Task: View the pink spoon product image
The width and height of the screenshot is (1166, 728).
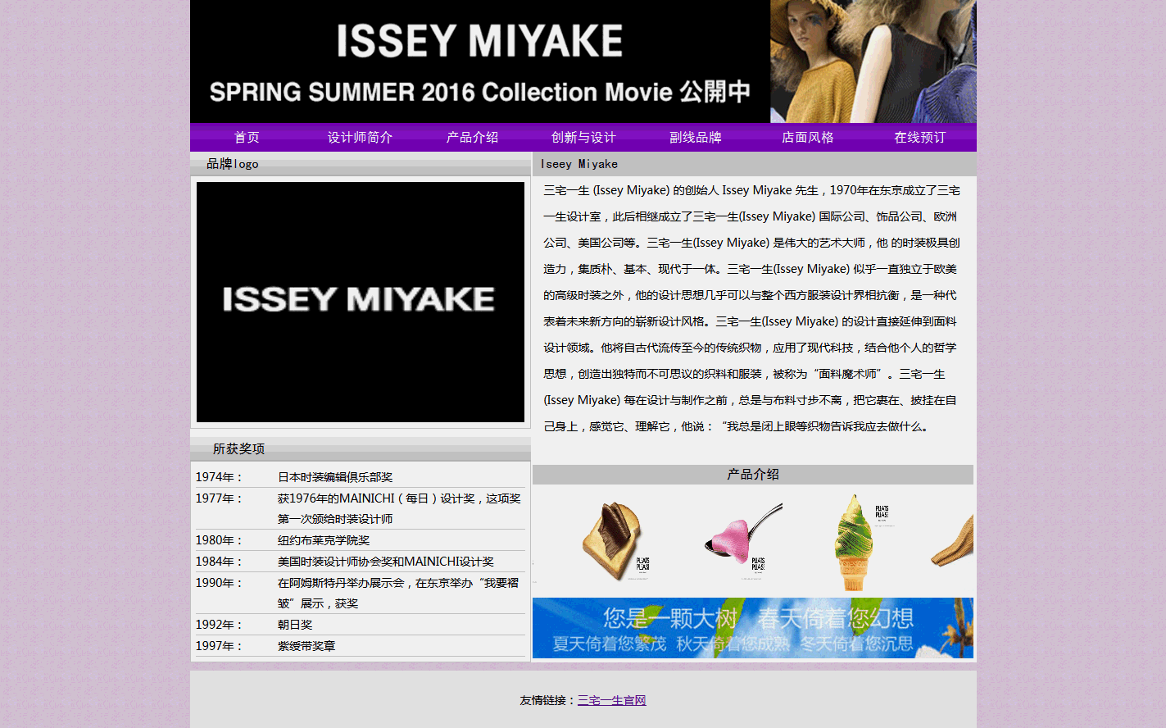Action: [x=744, y=542]
